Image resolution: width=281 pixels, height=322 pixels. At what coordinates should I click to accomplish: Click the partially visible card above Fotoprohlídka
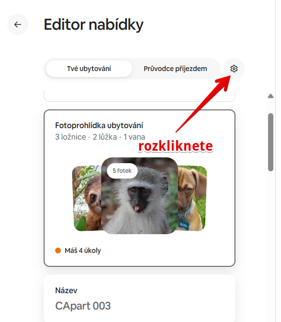(140, 96)
